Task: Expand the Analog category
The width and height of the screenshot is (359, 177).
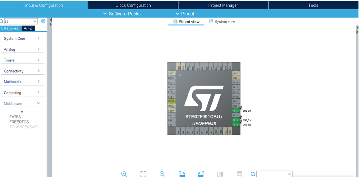Action: [22, 49]
